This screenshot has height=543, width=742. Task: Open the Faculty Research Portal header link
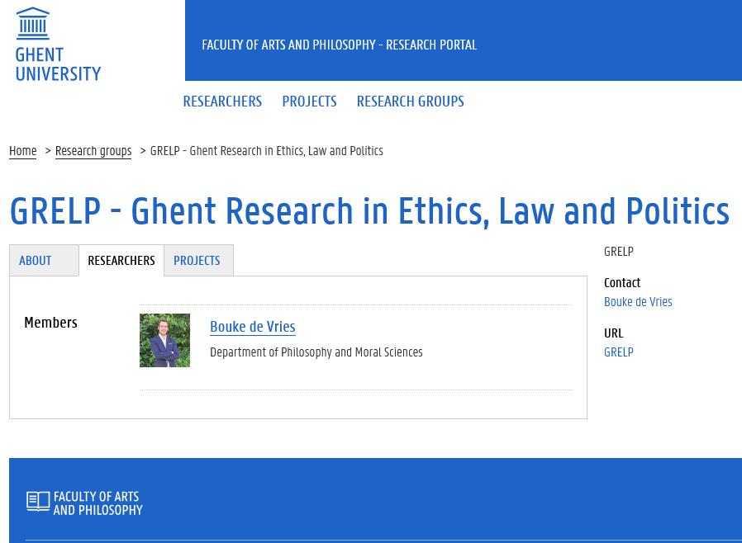(x=340, y=45)
